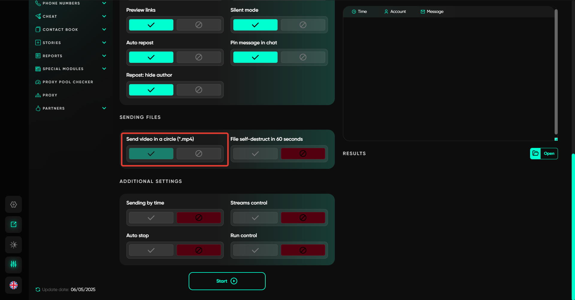The width and height of the screenshot is (575, 300).
Task: Enable File self-destruct in 60 seconds
Action: (x=255, y=154)
